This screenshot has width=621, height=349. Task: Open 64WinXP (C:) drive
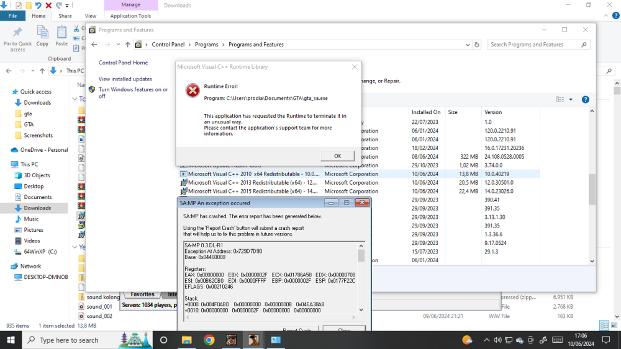pyautogui.click(x=40, y=252)
